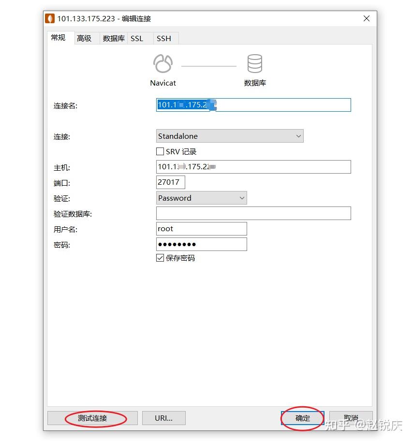Click the 测试连接 button
413x442 pixels.
92,418
